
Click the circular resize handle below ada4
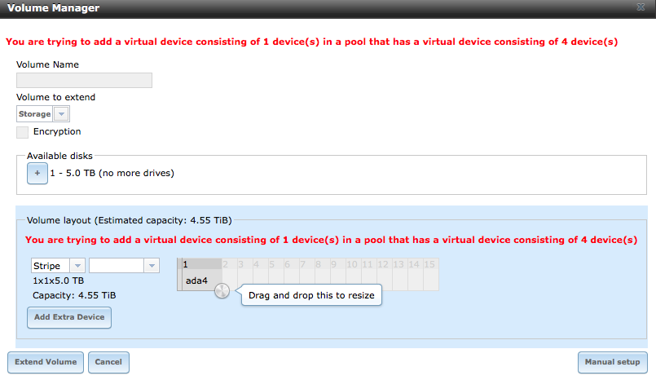[x=222, y=290]
